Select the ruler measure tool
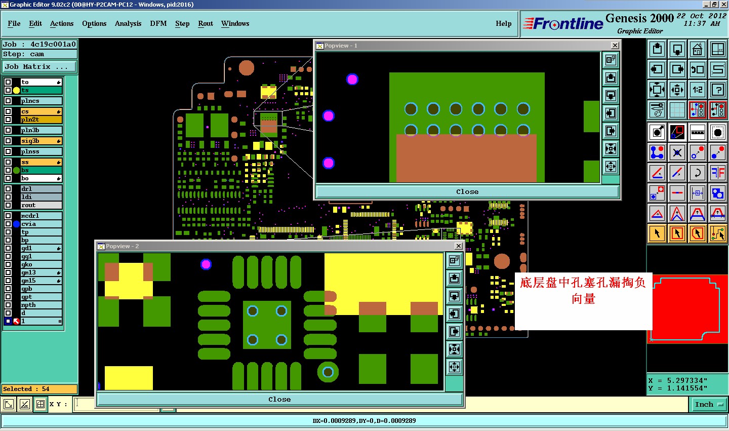This screenshot has height=431, width=729. tap(698, 132)
